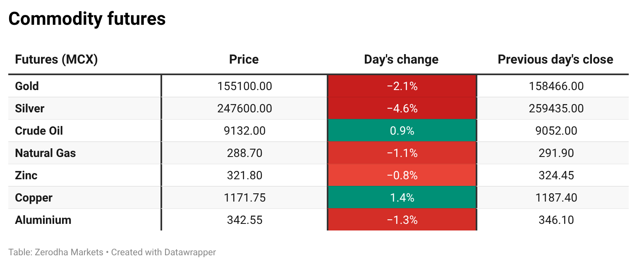Select the Day's change column header
Screen dimensions: 637x266
point(401,59)
